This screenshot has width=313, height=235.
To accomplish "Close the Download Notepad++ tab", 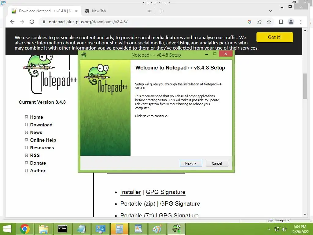I will click(x=76, y=11).
